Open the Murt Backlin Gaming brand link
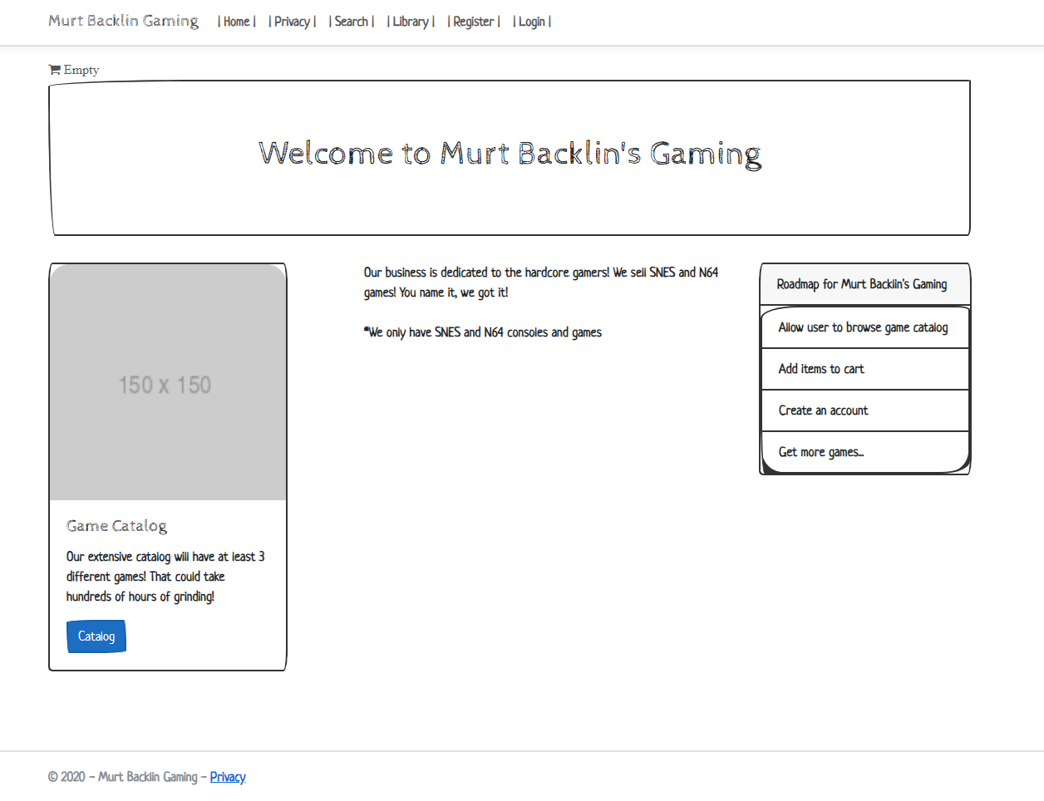The image size is (1044, 801). coord(123,21)
